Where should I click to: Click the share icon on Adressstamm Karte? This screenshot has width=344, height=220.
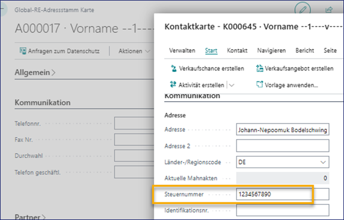coord(328,10)
